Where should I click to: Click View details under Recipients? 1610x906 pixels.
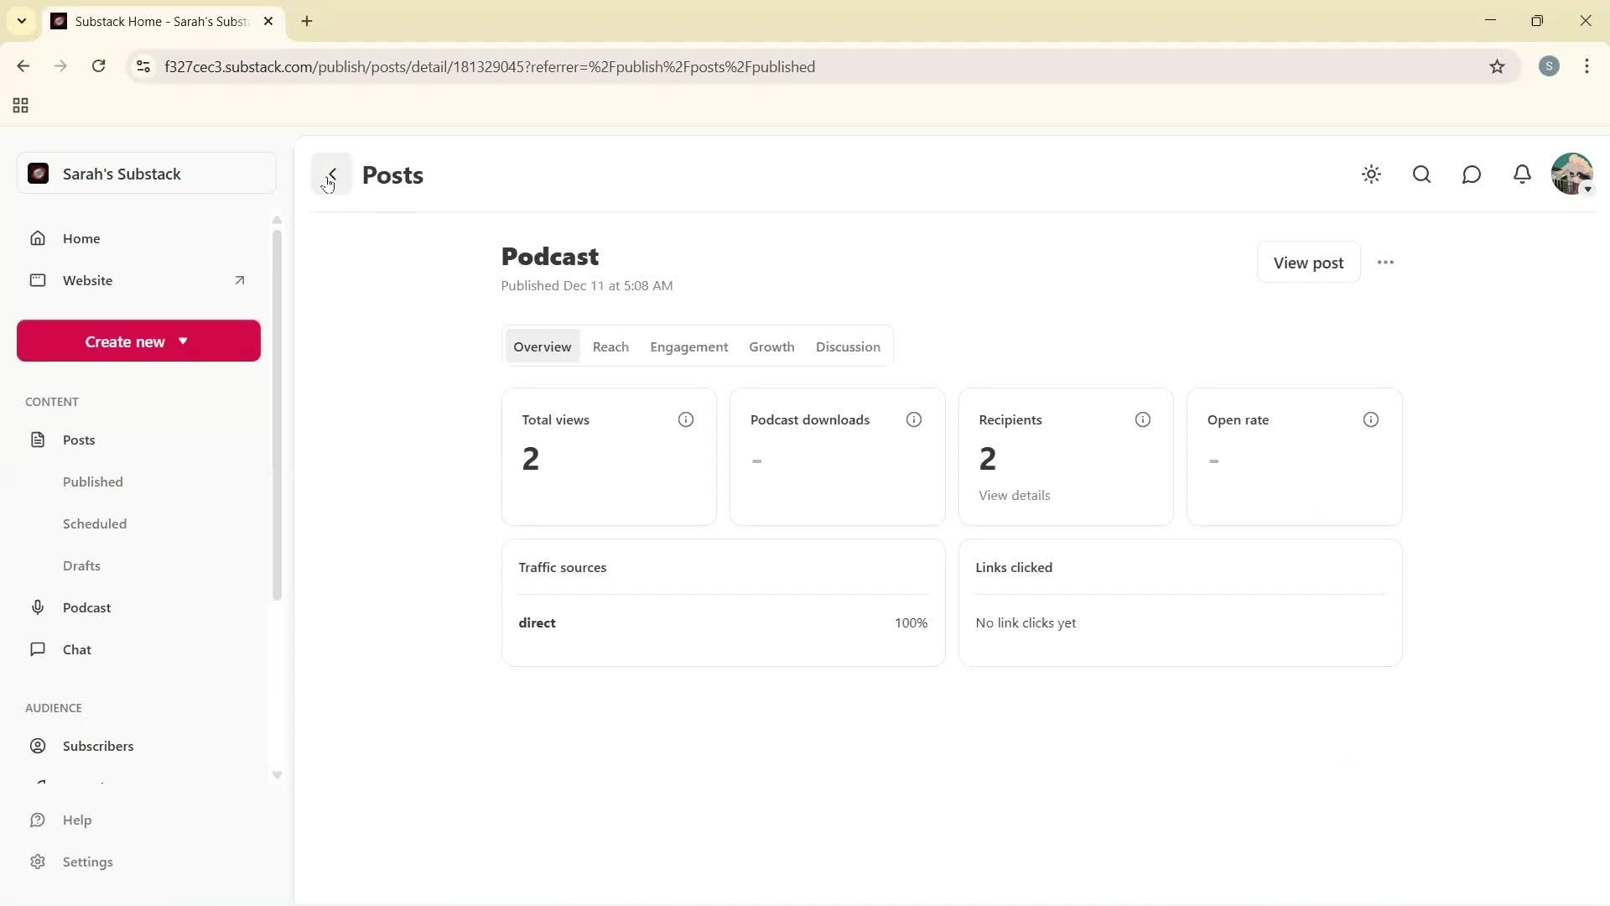[1014, 495]
